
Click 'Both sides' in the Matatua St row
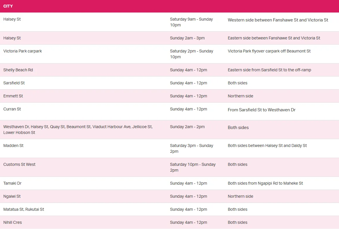tap(238, 209)
